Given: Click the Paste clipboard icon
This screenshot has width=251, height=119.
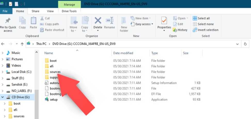Looking at the screenshot, I should [x=33, y=21].
